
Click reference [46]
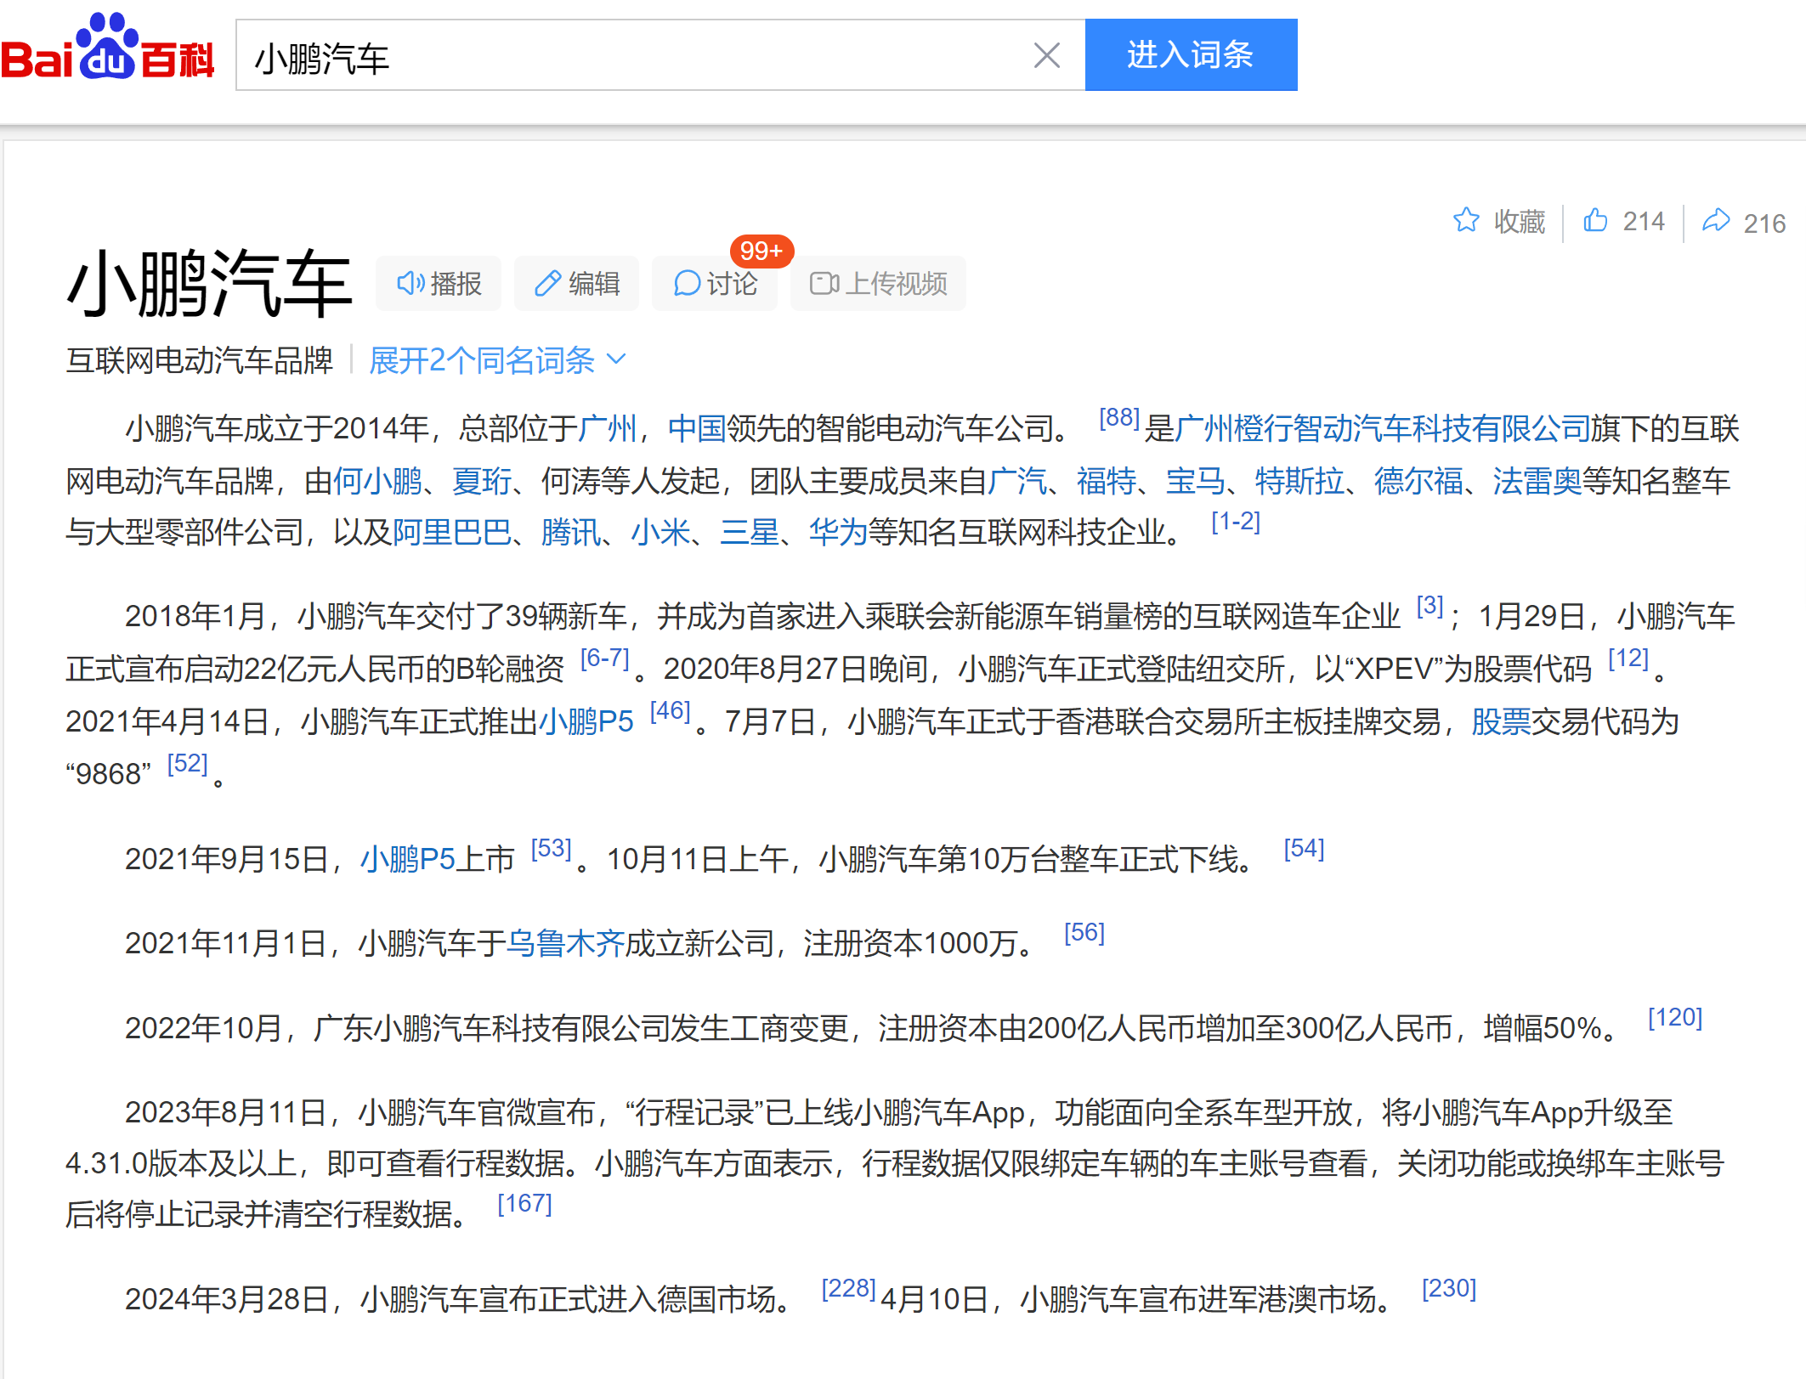tap(670, 711)
